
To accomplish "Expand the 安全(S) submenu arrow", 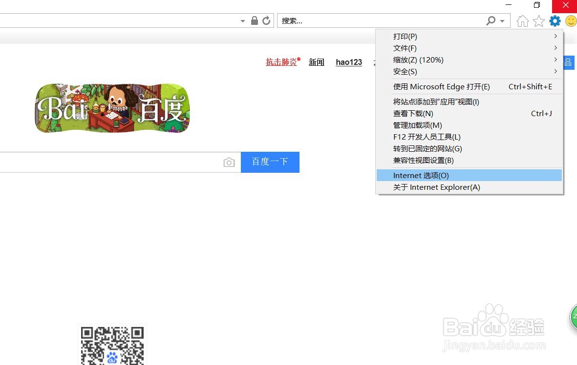I will coord(556,71).
